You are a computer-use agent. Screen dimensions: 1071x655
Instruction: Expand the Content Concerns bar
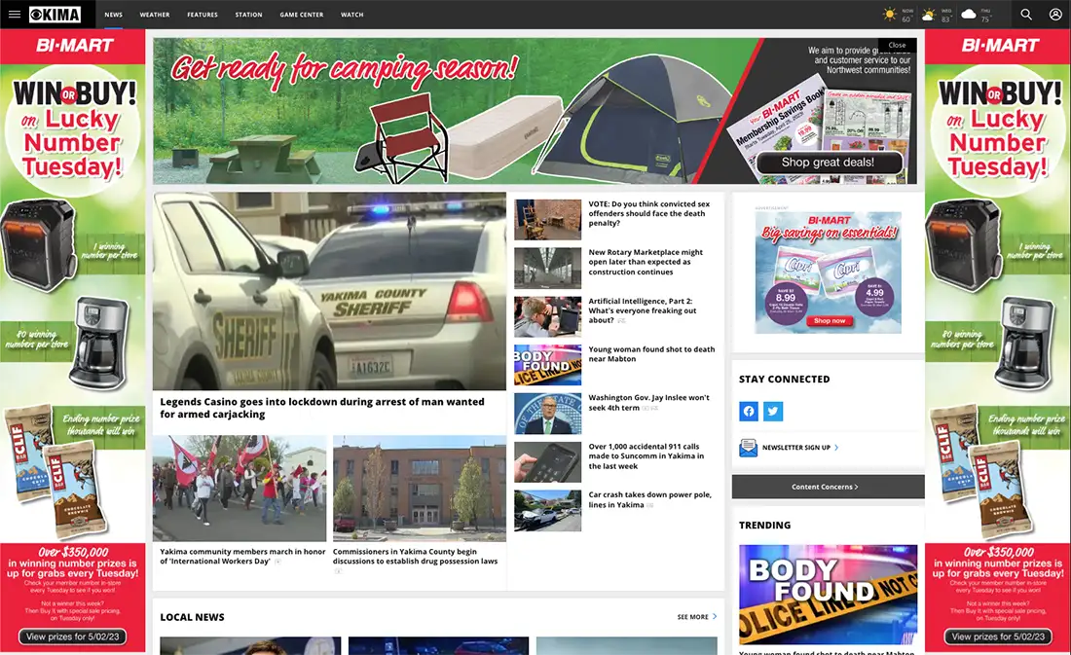[828, 487]
